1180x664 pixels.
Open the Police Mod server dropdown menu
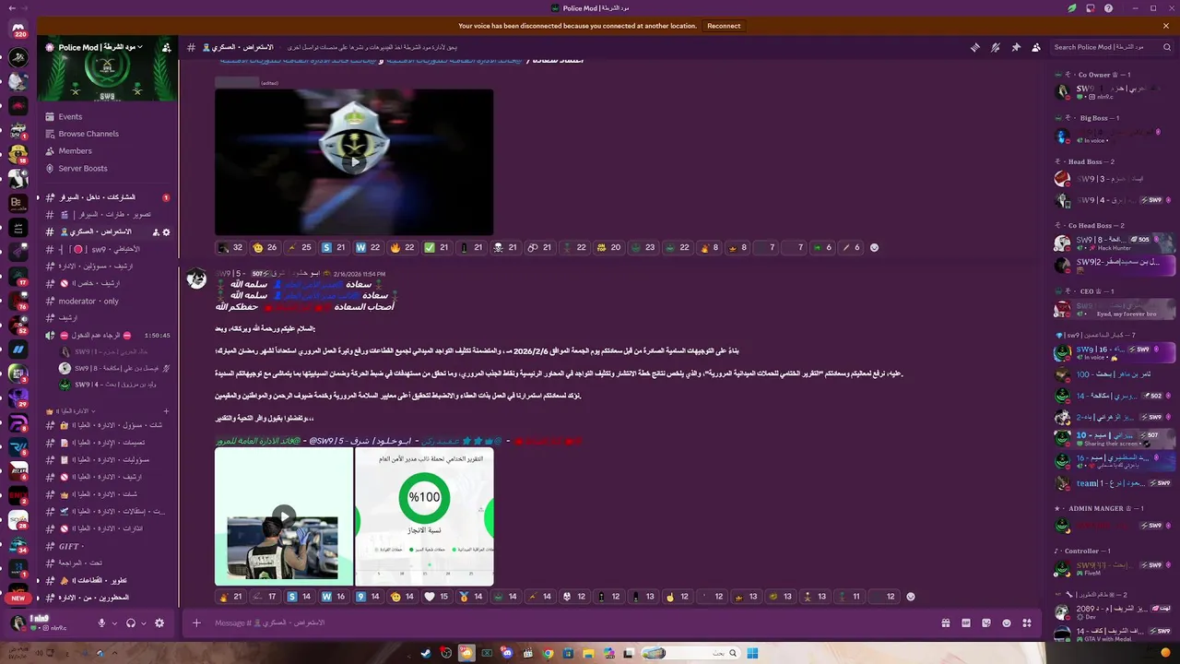point(101,47)
